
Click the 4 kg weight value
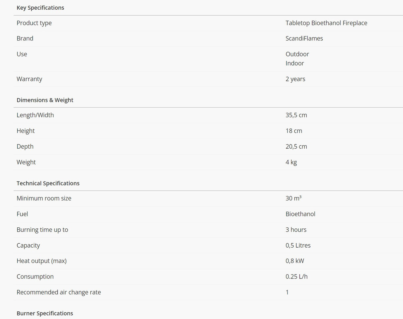click(x=291, y=162)
